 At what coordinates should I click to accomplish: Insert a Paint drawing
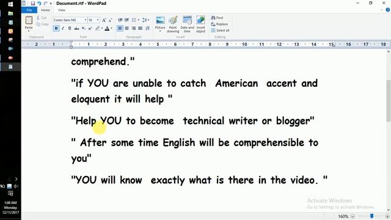pyautogui.click(x=173, y=24)
